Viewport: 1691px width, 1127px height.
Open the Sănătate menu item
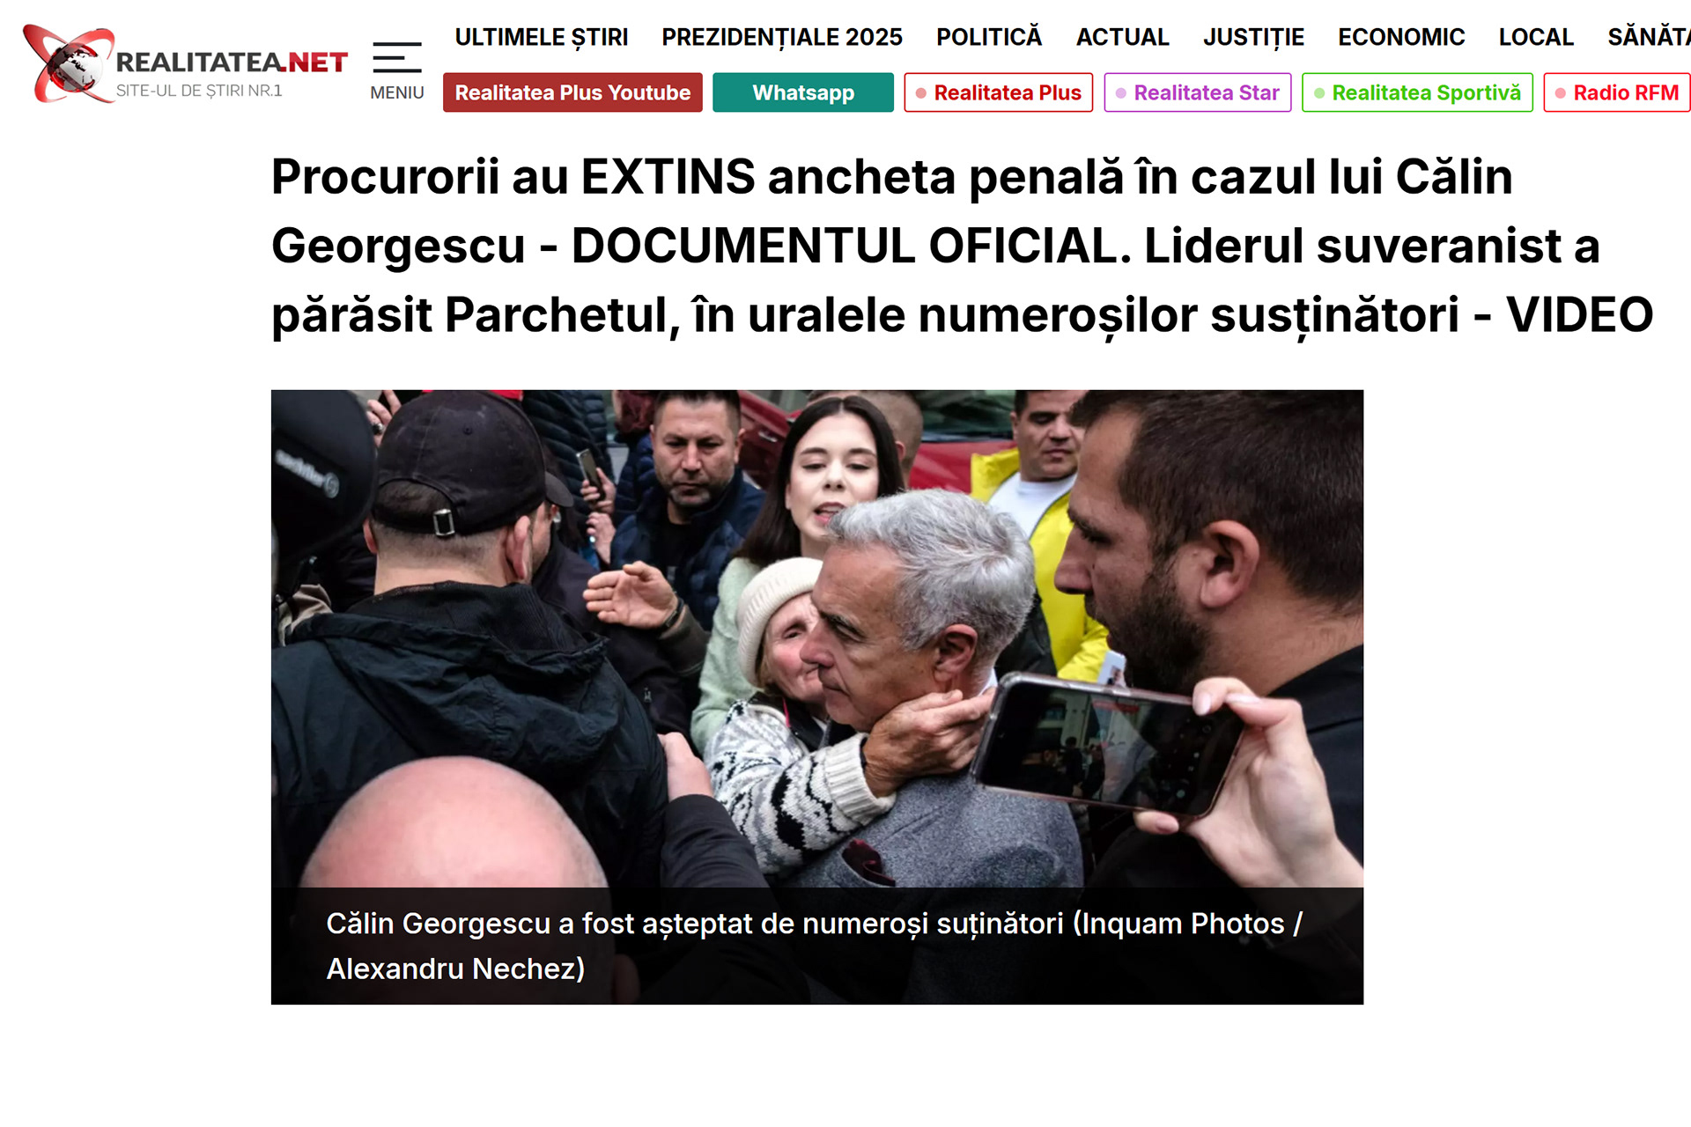pyautogui.click(x=1649, y=37)
